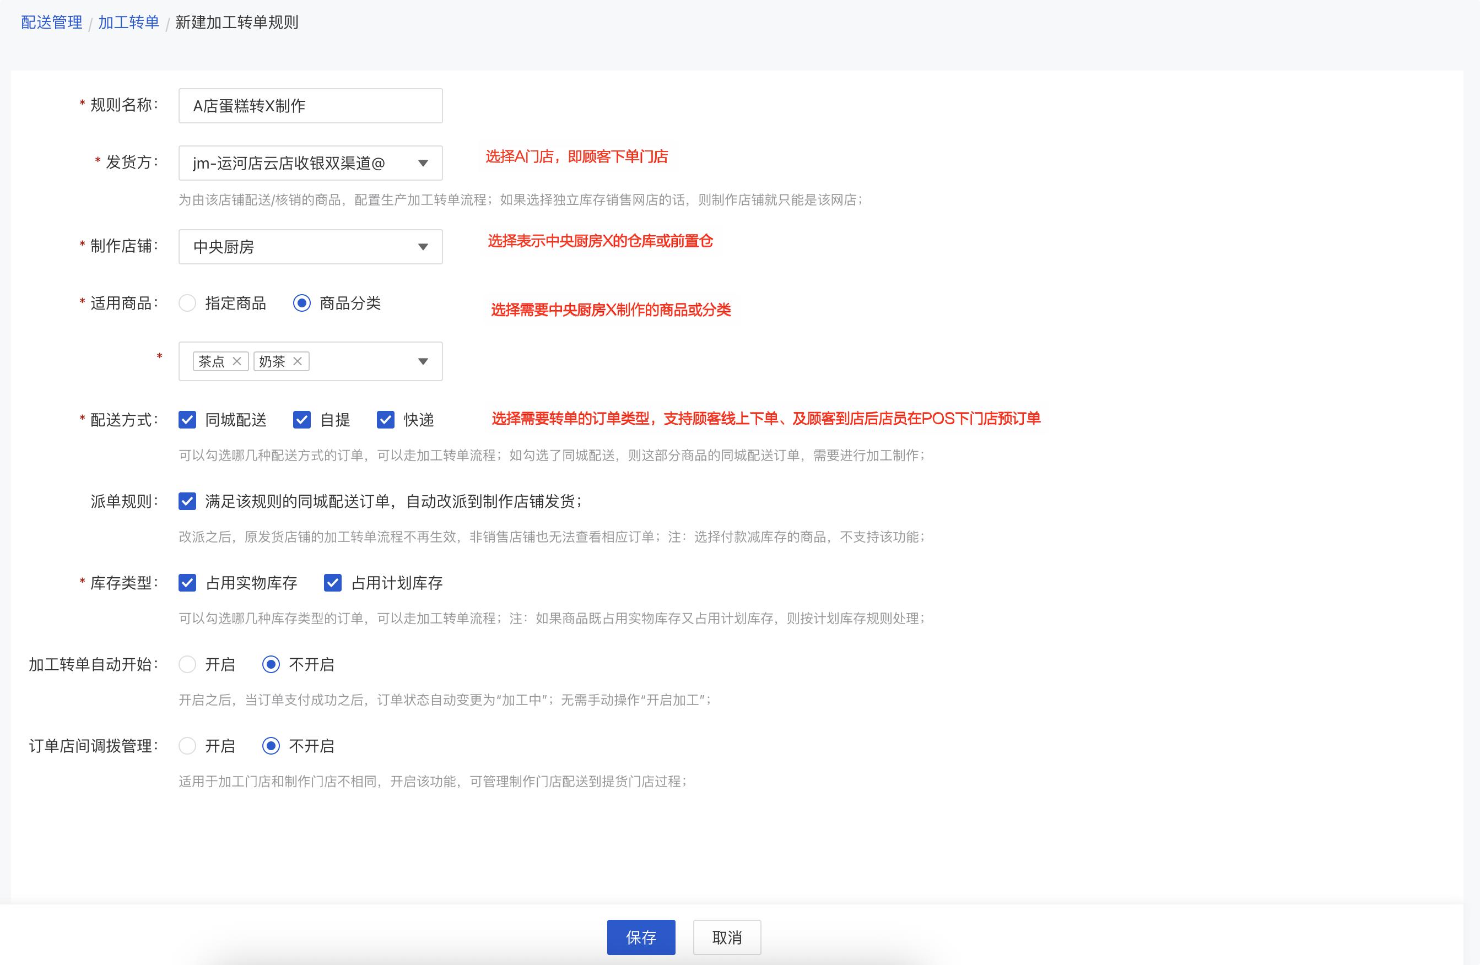The width and height of the screenshot is (1480, 965).
Task: Toggle the 快递 delivery checkbox
Action: click(x=386, y=420)
